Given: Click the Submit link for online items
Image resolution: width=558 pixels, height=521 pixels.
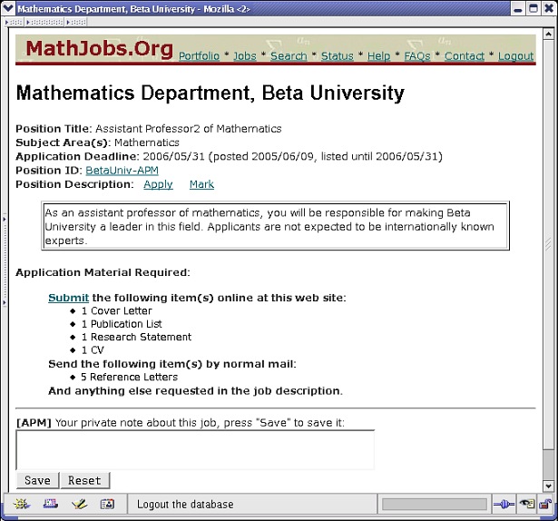Looking at the screenshot, I should point(69,298).
